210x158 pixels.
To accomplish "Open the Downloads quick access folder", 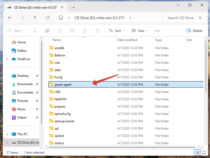I will (x=22, y=84).
